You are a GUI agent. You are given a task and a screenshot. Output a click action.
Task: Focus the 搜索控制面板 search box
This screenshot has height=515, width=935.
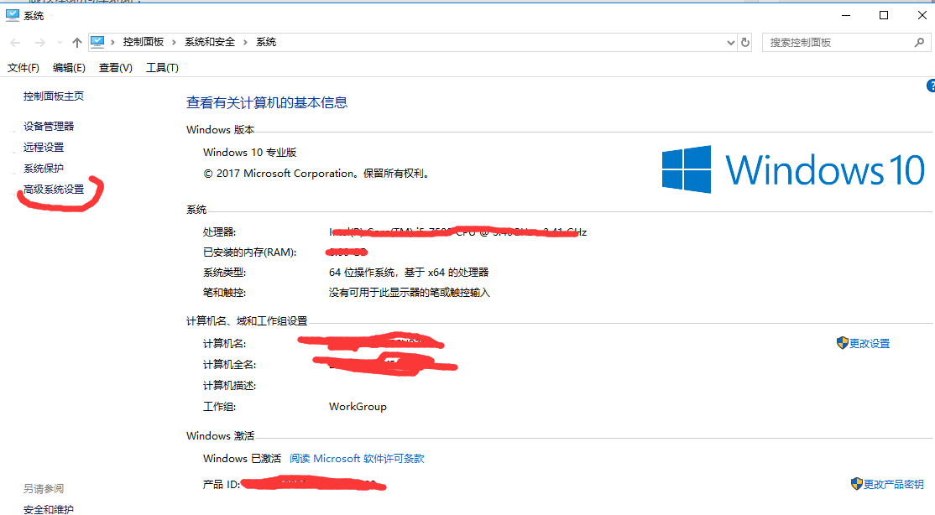click(x=845, y=42)
